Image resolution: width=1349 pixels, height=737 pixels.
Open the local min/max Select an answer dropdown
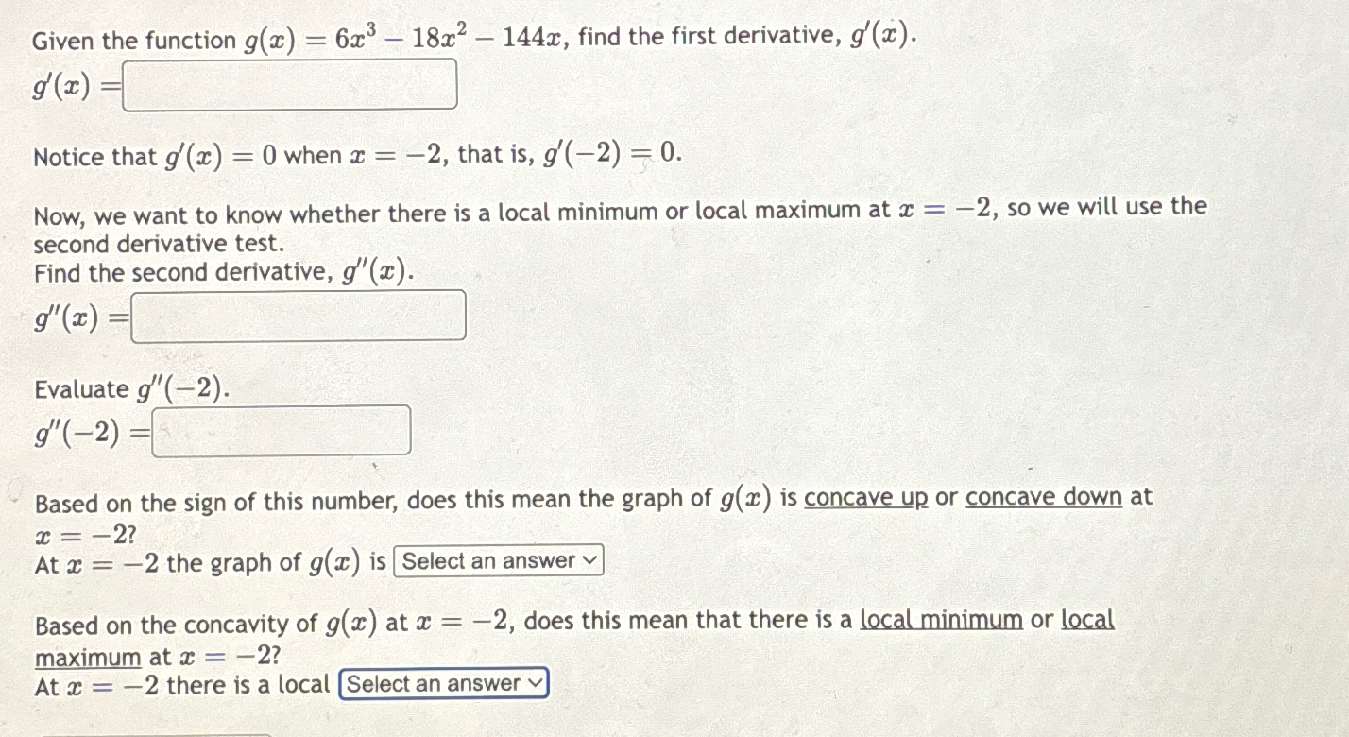coord(444,682)
